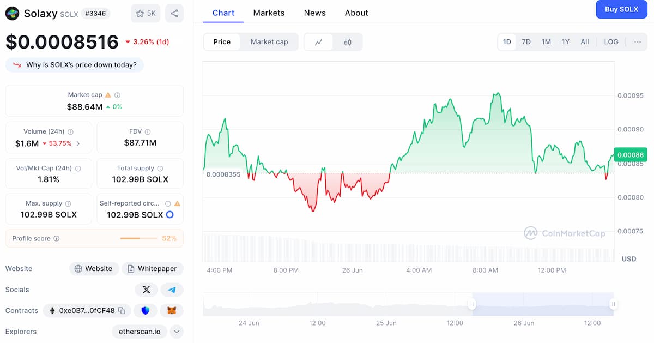This screenshot has height=343, width=654.
Task: Show the FDV info icon tooltip
Action: [148, 131]
